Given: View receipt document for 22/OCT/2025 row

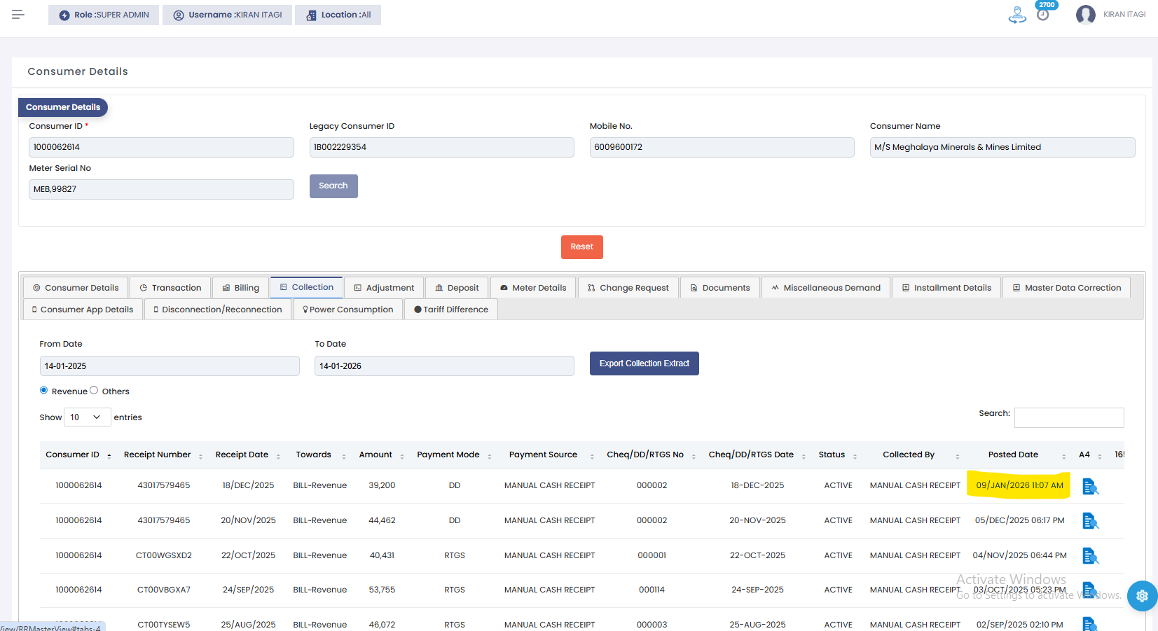Looking at the screenshot, I should point(1089,556).
